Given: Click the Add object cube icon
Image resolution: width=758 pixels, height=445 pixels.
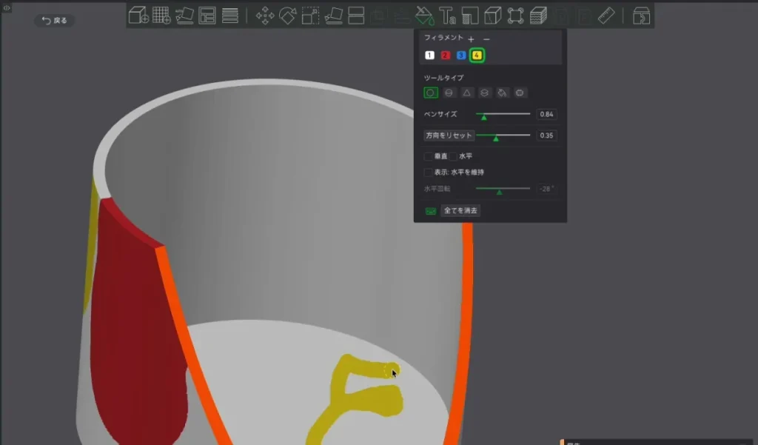Looking at the screenshot, I should click(x=138, y=16).
